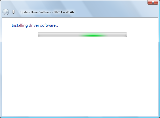The width and height of the screenshot is (160, 118).
Task: Close the Update Driver Software window
Action: coord(153,2)
